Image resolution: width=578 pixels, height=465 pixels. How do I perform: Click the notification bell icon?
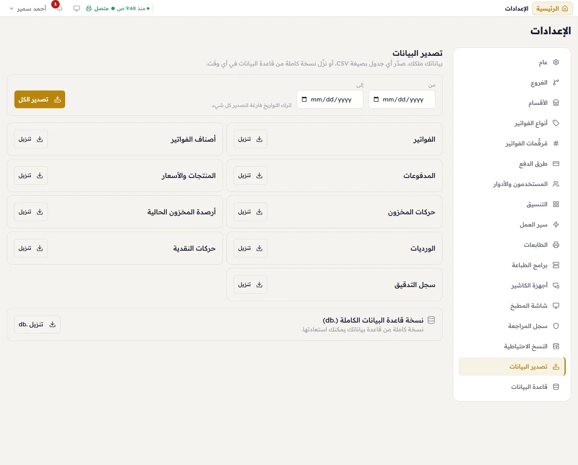(x=60, y=8)
